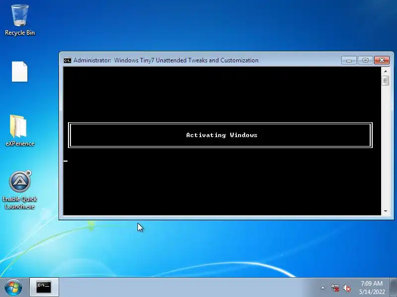
Task: Show hidden tray icons arrow
Action: click(x=323, y=288)
